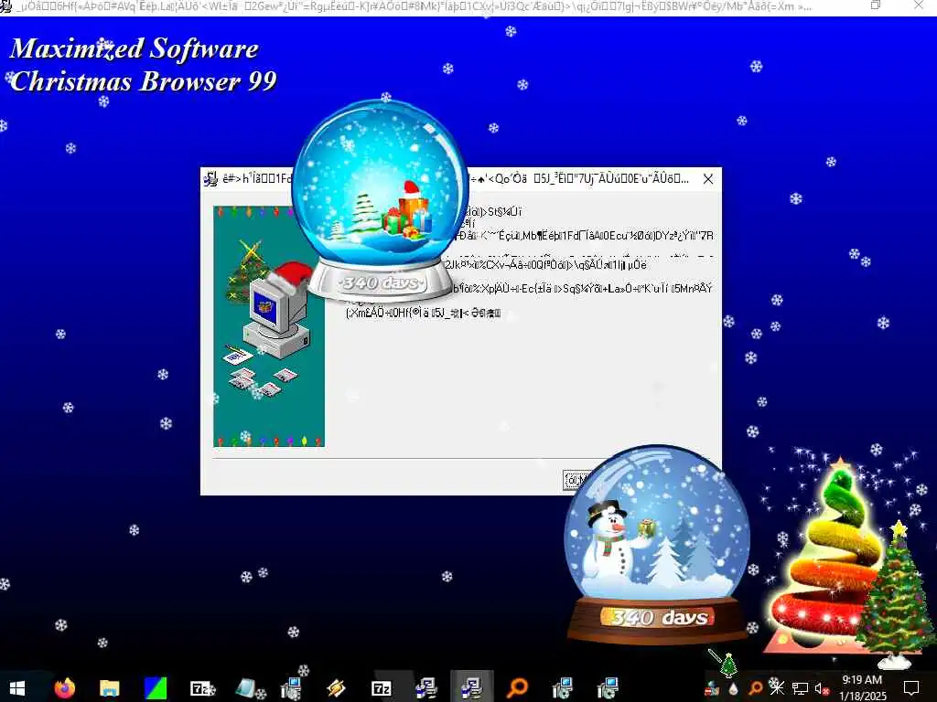This screenshot has width=937, height=702.
Task: Open the 7z icon beside the blue-green icon
Action: point(201,688)
